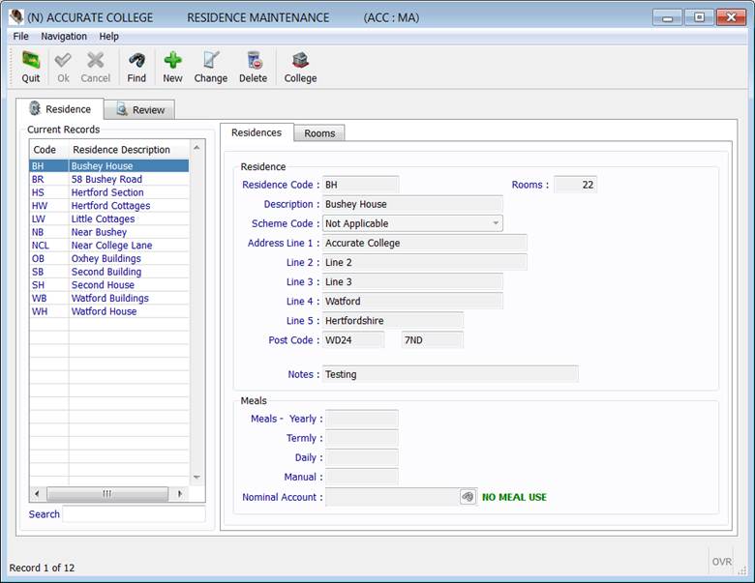Delete the record via Delete icon
The height and width of the screenshot is (583, 755).
[x=253, y=67]
